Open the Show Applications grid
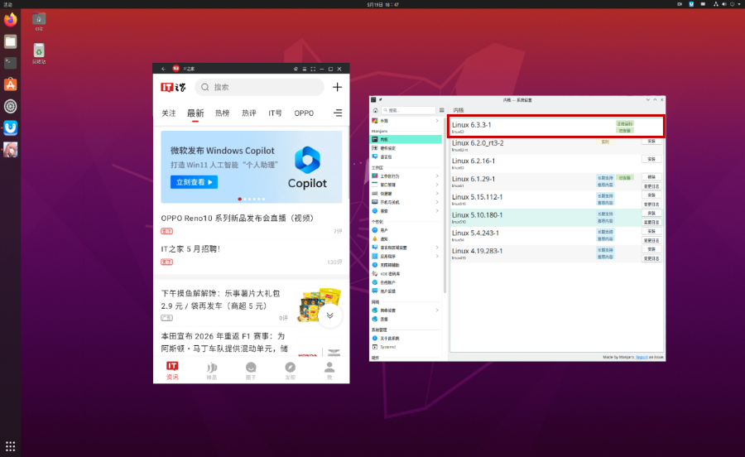Screen dimensions: 745x457 click(x=11, y=446)
